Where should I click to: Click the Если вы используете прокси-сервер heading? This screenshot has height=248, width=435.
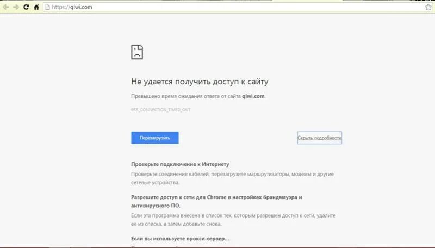(x=180, y=239)
